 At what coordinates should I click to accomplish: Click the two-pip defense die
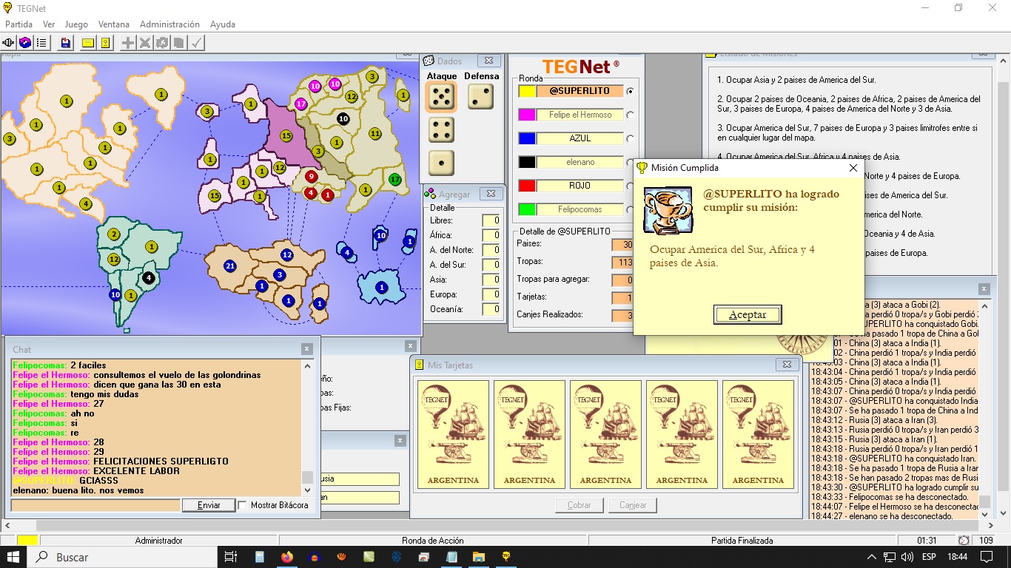[480, 96]
